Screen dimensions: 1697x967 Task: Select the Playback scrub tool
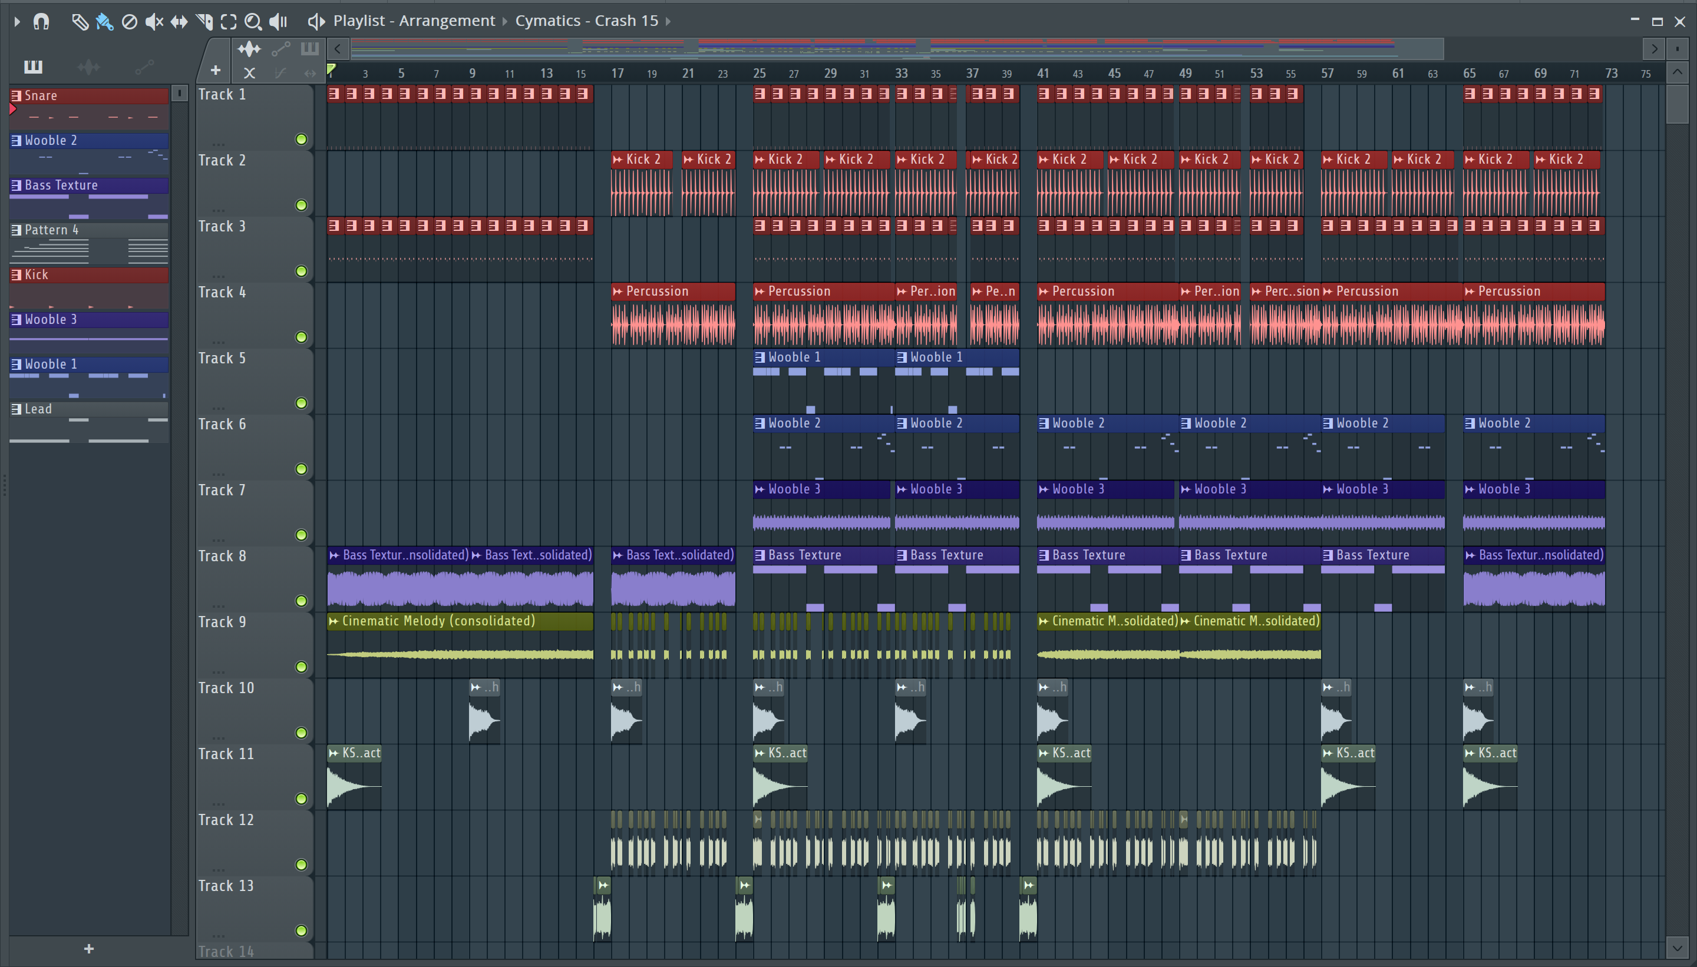point(278,22)
